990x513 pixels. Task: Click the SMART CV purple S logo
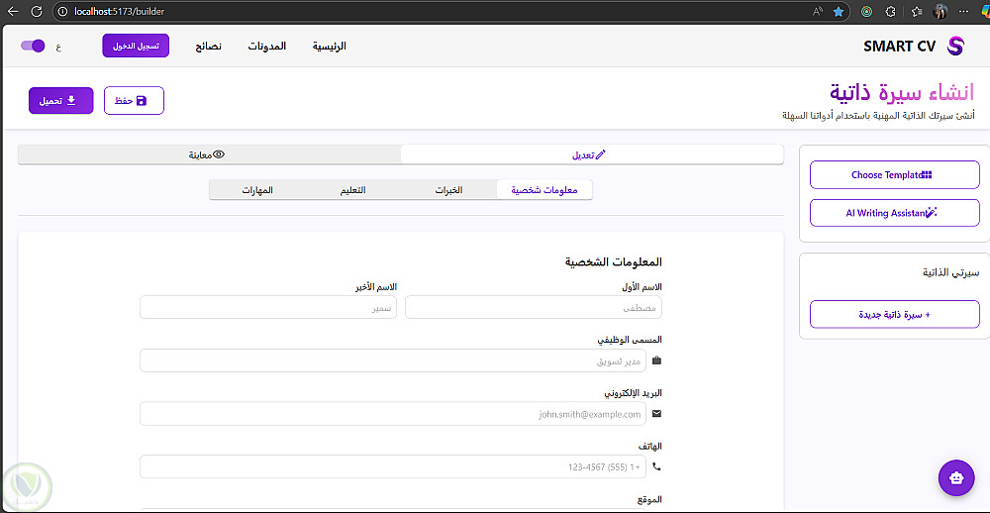(x=956, y=47)
